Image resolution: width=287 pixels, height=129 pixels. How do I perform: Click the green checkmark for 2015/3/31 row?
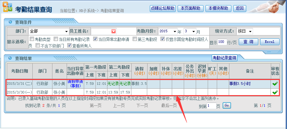coord(275,84)
